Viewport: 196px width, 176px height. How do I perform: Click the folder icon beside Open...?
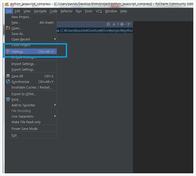click(8, 28)
